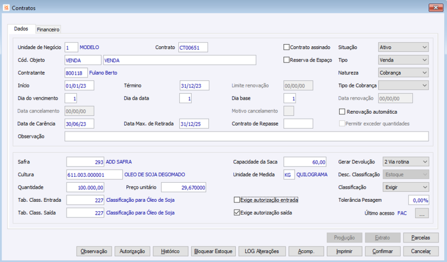Click the Tab. Class. Entrada field
447x262 pixels.
click(85, 200)
